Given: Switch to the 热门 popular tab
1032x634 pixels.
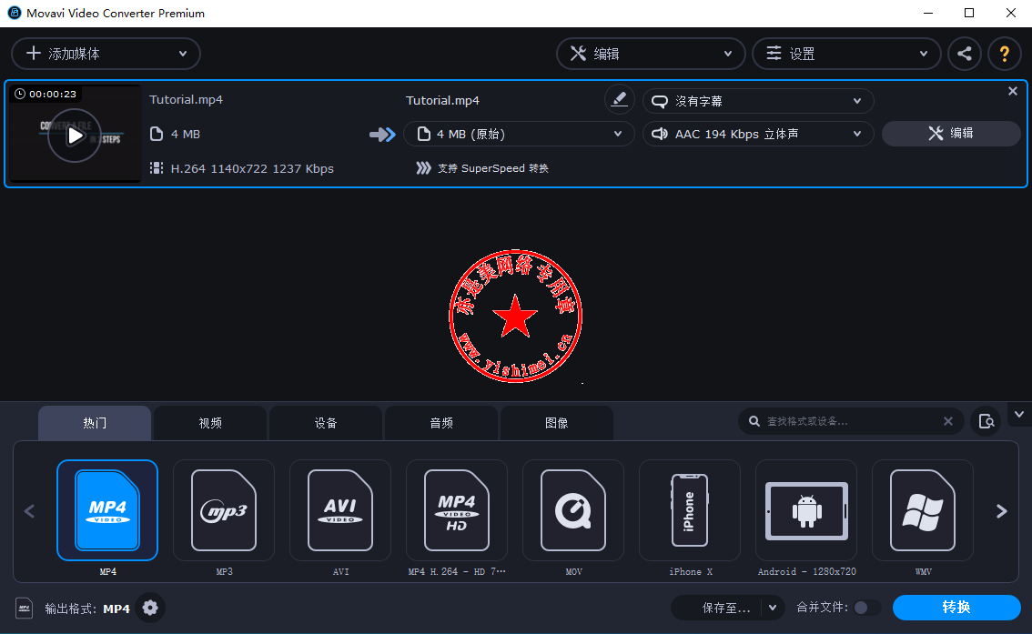Looking at the screenshot, I should pos(95,423).
